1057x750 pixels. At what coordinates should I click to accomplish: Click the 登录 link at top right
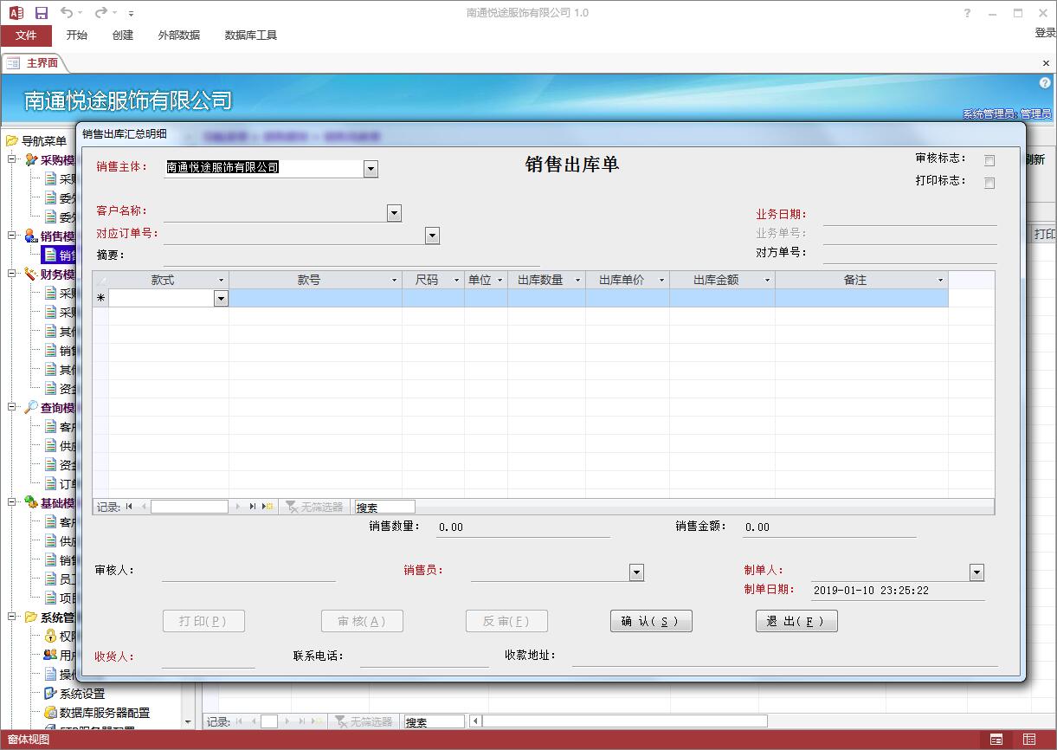[1046, 33]
